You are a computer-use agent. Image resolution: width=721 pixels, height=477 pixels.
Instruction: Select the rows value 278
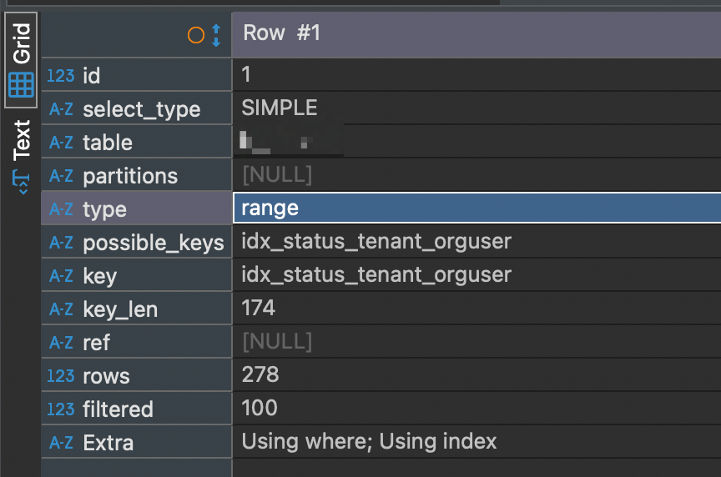tap(476, 374)
